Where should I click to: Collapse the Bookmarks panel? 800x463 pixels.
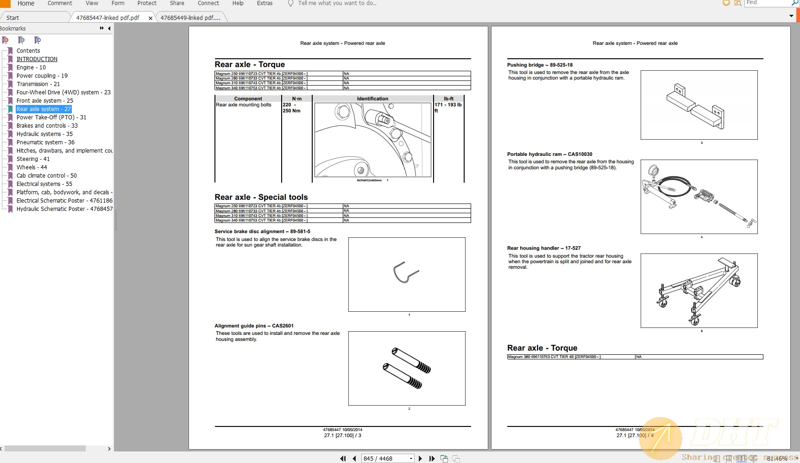(109, 28)
